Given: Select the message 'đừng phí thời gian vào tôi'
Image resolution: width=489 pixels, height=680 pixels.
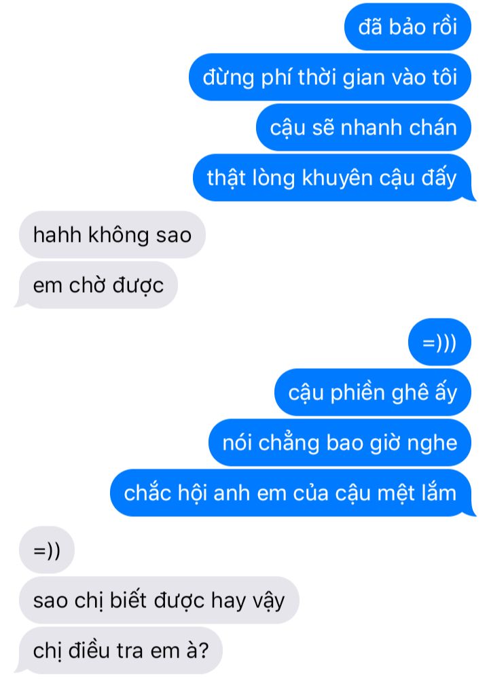Looking at the screenshot, I should pyautogui.click(x=330, y=77).
